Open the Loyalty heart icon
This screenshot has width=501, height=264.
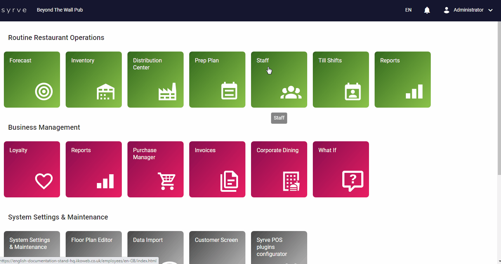pos(44,181)
